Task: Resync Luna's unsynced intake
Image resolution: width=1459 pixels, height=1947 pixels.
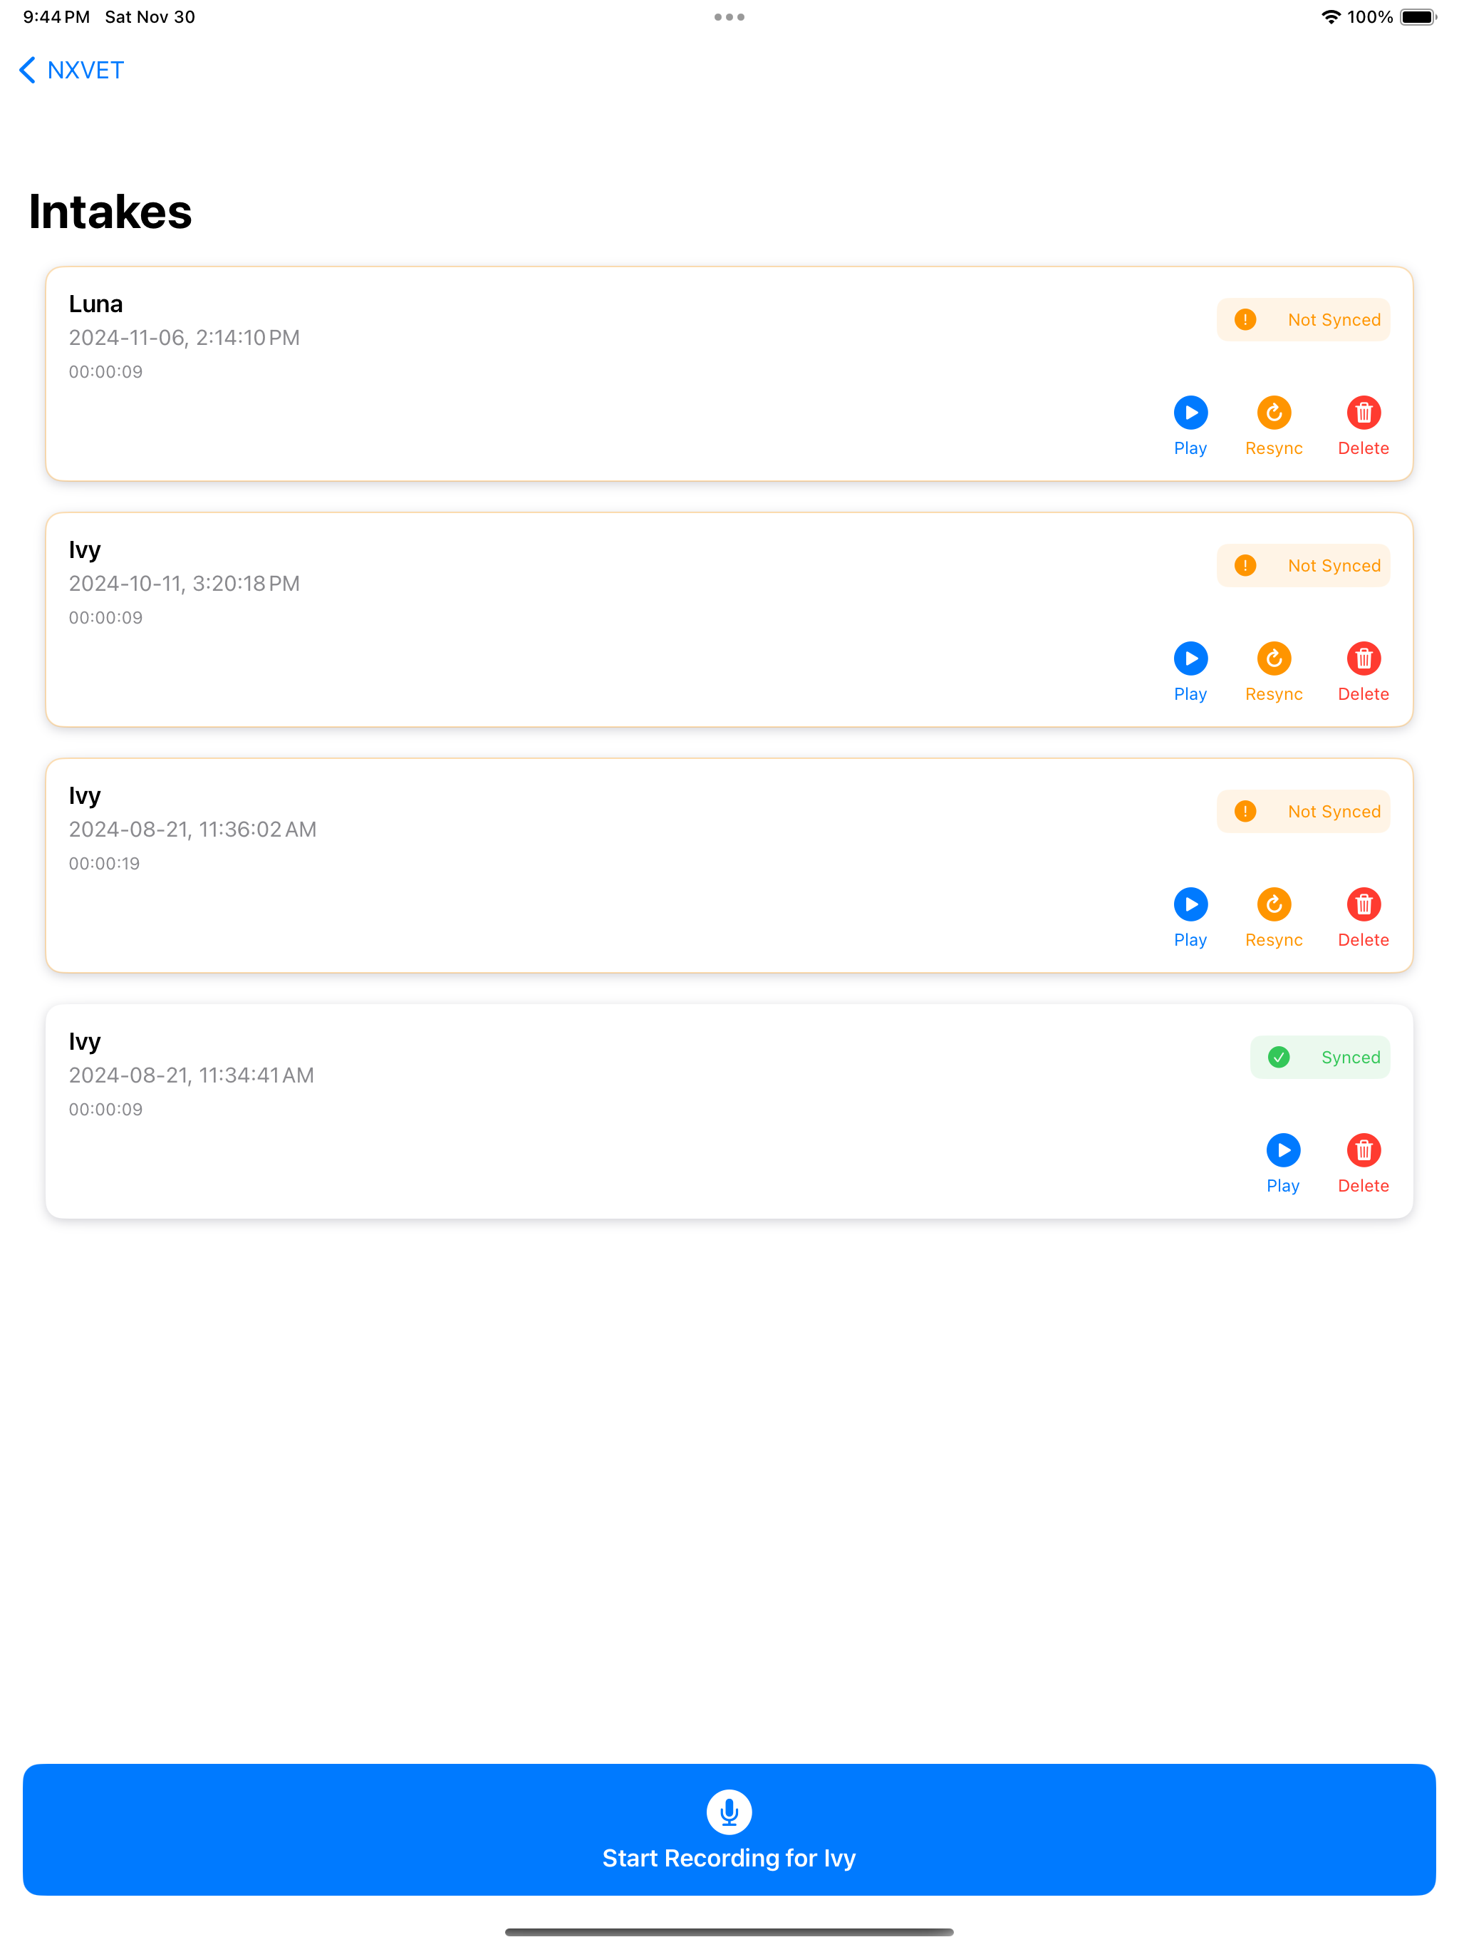Action: 1273,426
